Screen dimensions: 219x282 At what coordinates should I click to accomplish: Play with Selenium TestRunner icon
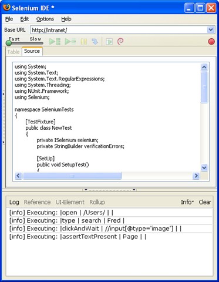(x=109, y=42)
